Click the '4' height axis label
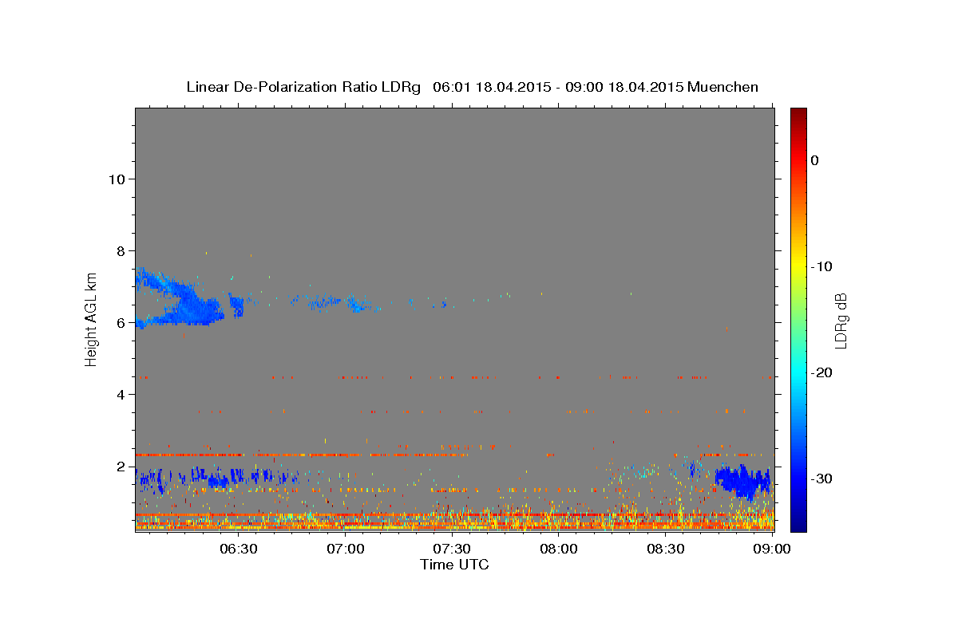 pos(121,394)
